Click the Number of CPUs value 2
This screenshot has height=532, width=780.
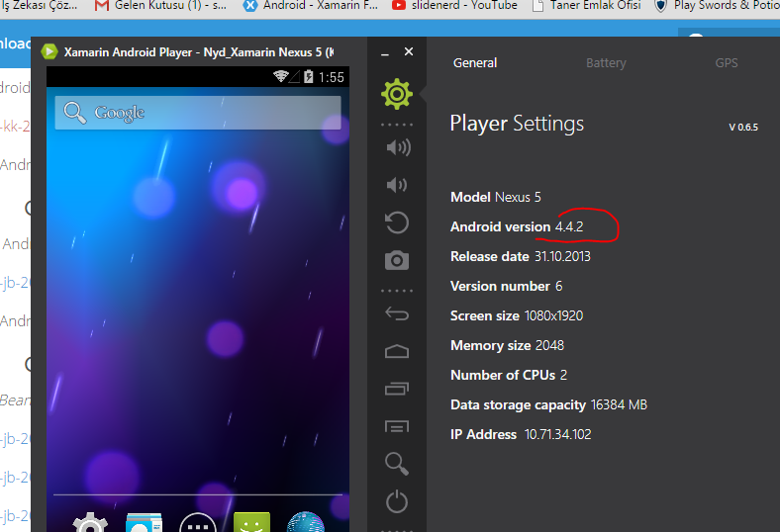coord(563,375)
